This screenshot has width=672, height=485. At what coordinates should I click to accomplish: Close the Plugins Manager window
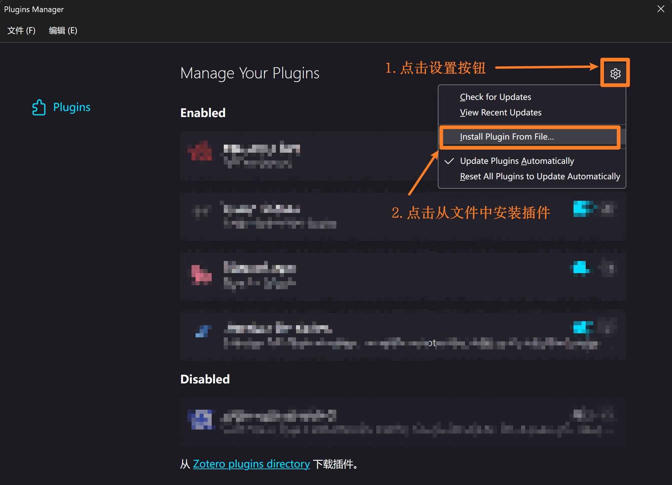tap(661, 9)
